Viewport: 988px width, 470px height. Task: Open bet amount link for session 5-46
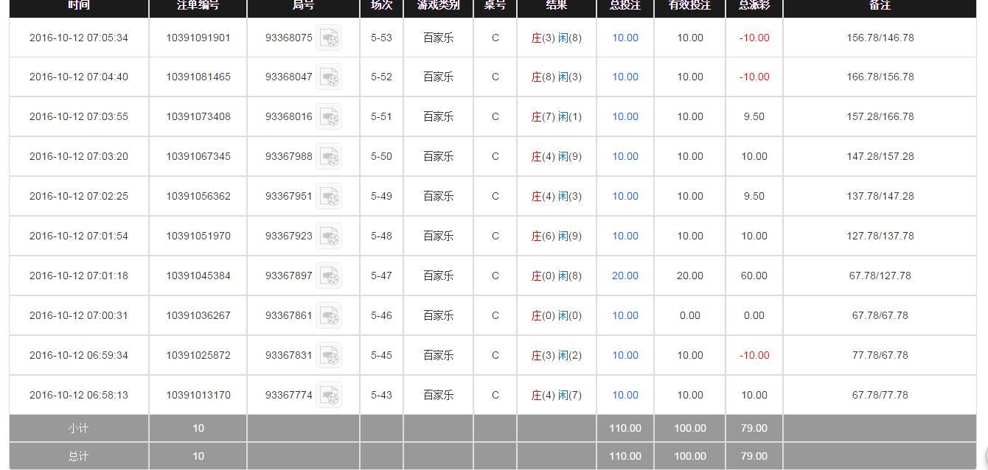625,315
